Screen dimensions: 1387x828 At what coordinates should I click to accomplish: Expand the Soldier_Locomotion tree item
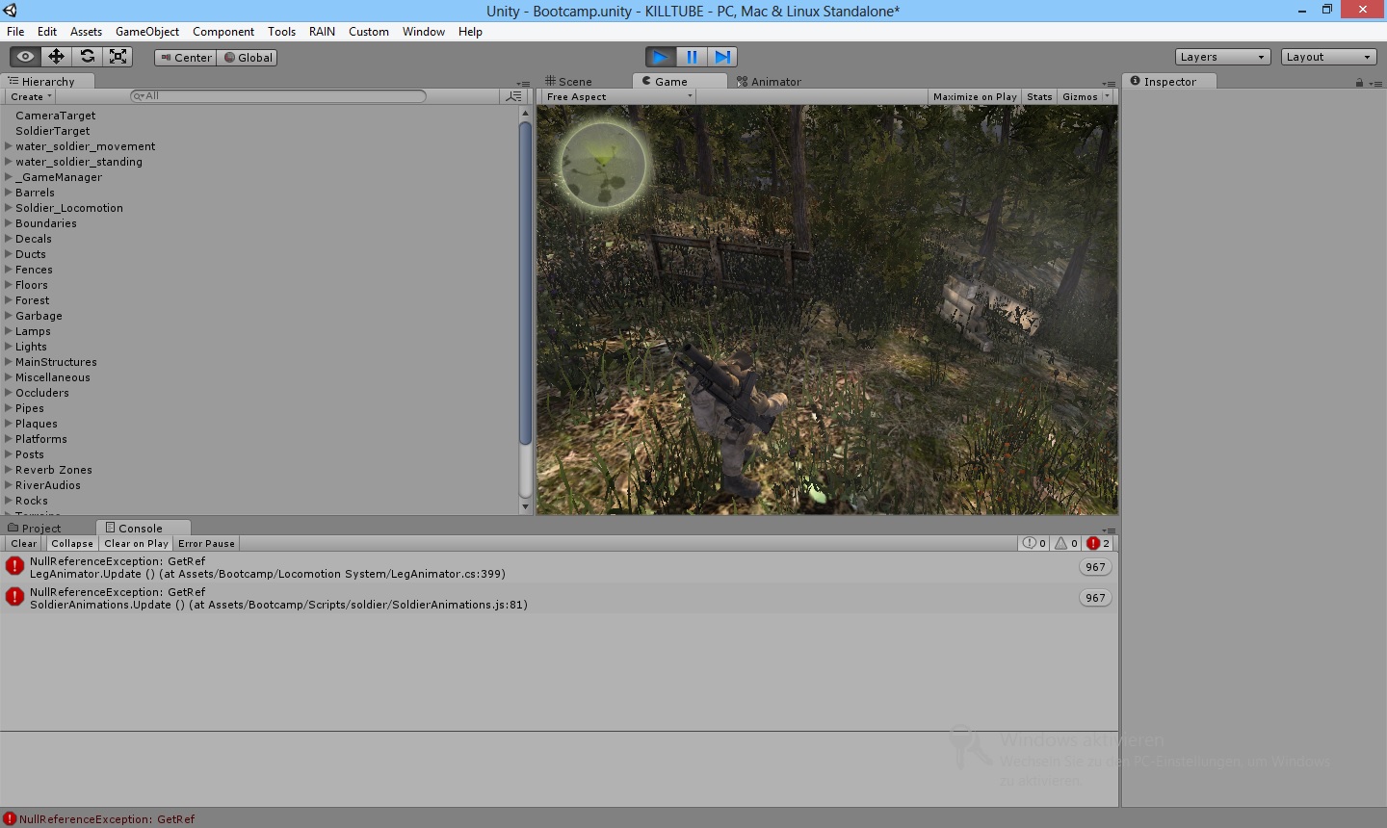[x=9, y=208]
